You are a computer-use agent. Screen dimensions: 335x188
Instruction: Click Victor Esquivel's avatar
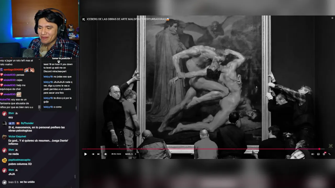click(4, 137)
